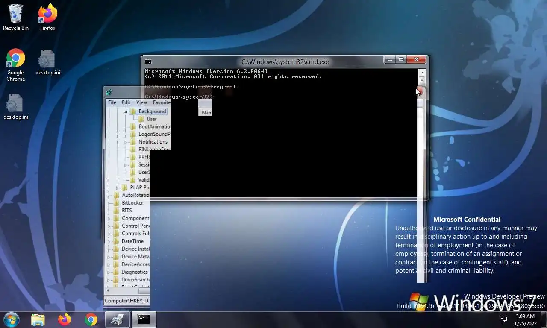Expand the DeviceAccess registry key

pos(109,264)
